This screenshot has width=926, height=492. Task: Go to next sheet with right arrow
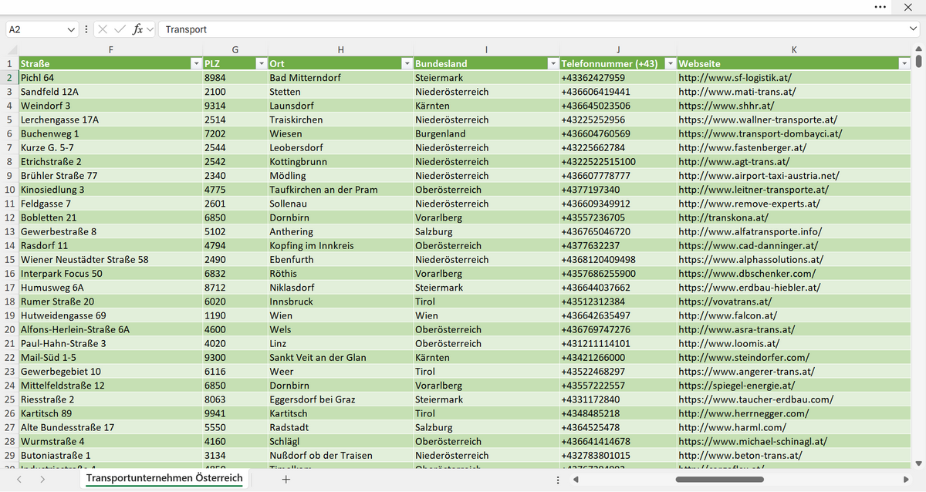[x=42, y=479]
